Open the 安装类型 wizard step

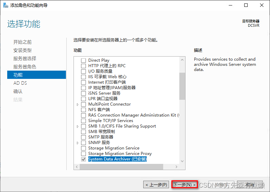pyautogui.click(x=23, y=50)
